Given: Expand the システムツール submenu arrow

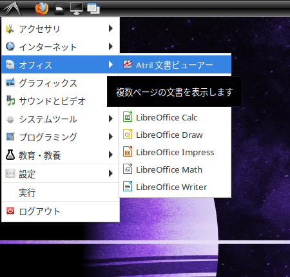Looking at the screenshot, I should coord(111,119).
